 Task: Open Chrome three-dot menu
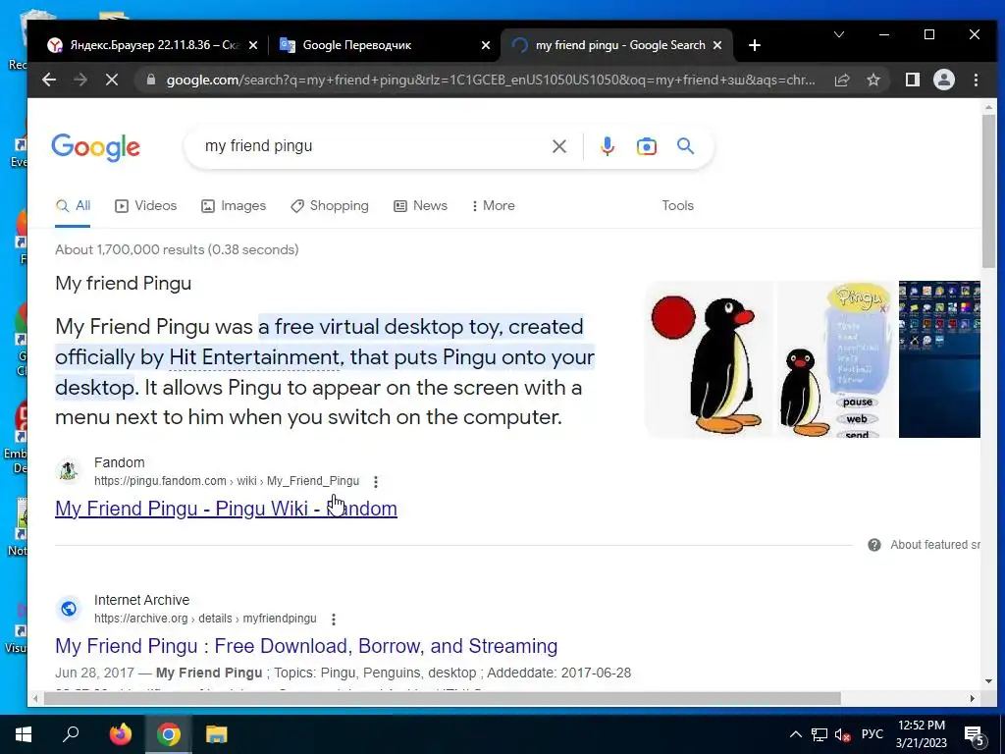click(x=976, y=80)
